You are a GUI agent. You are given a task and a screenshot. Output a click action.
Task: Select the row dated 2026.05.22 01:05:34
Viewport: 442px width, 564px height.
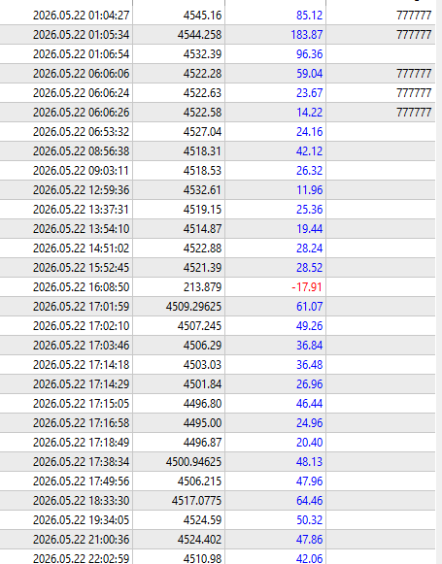[x=218, y=35]
